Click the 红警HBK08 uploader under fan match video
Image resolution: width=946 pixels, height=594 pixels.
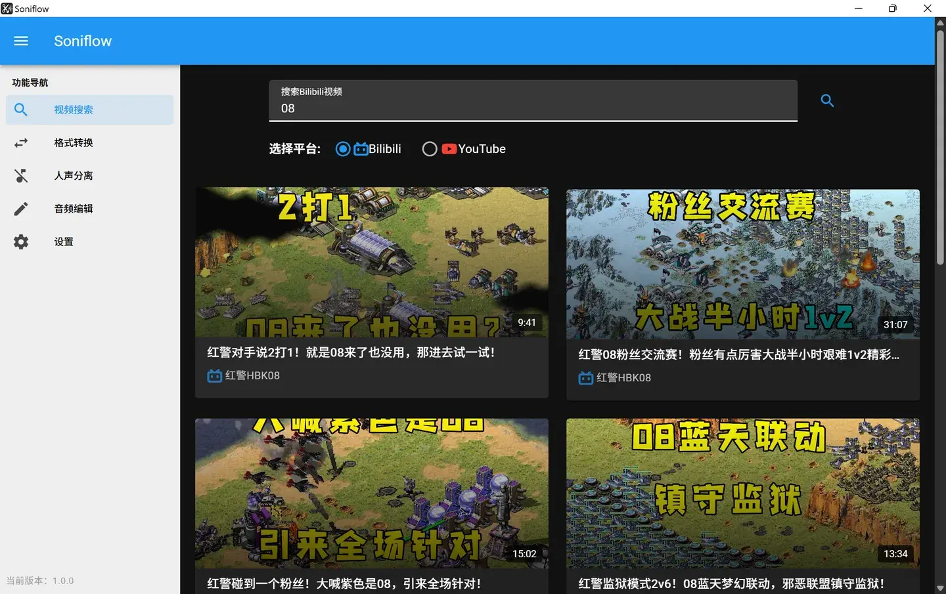tap(623, 377)
